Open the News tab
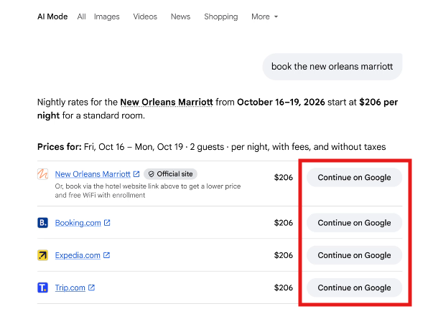 (x=180, y=16)
